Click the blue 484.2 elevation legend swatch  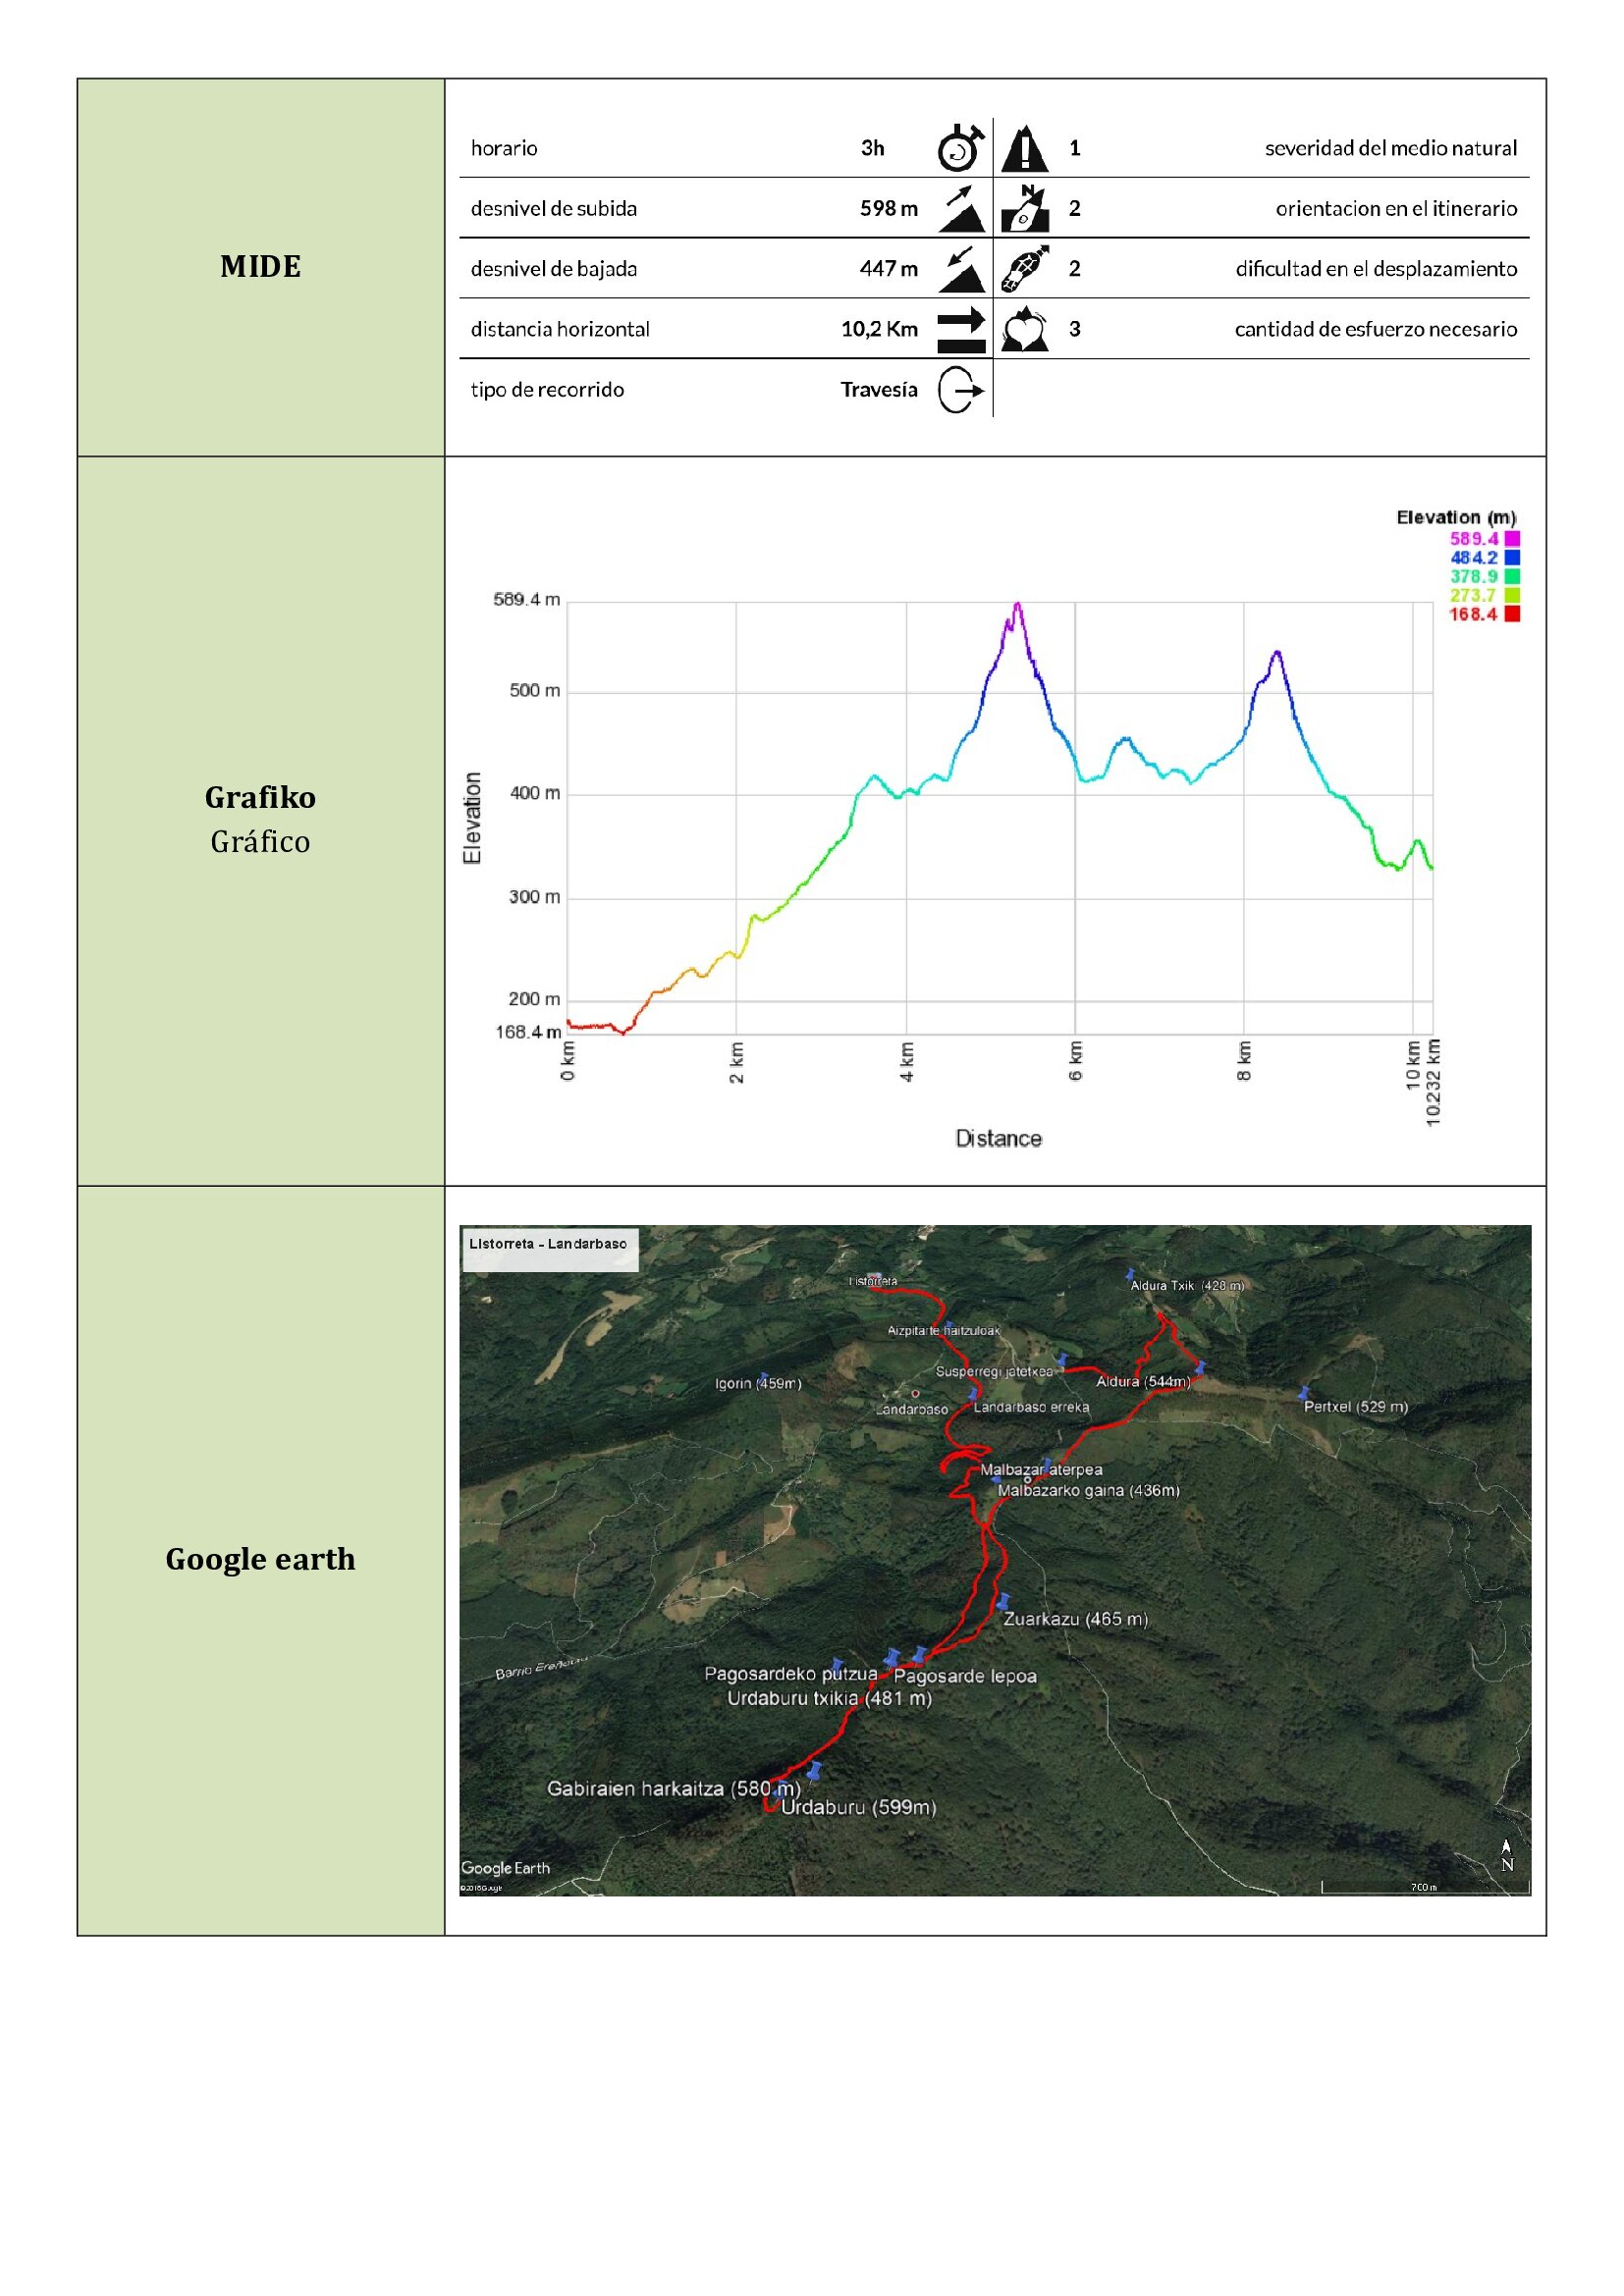coord(1511,558)
